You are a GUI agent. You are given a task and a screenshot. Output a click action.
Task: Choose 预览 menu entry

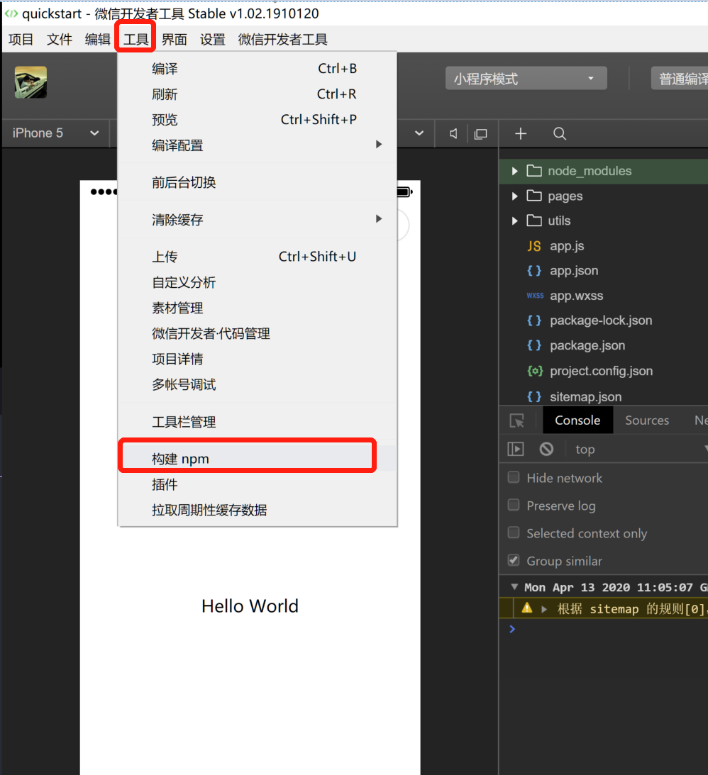(257, 120)
